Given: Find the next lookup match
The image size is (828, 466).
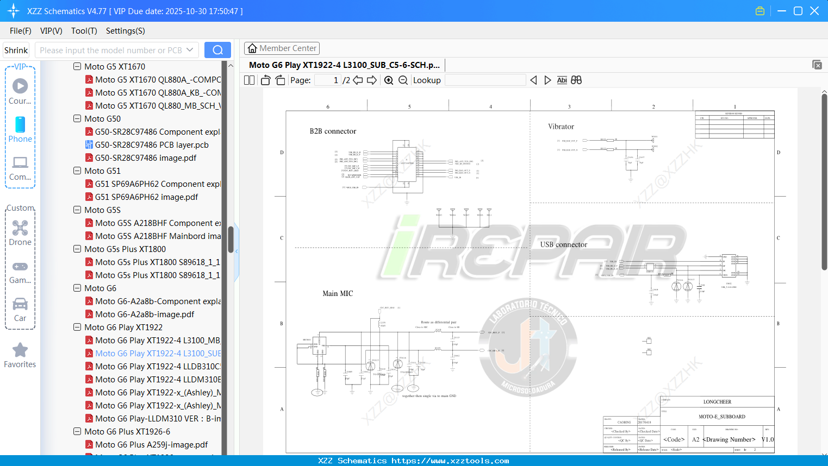Looking at the screenshot, I should point(547,80).
